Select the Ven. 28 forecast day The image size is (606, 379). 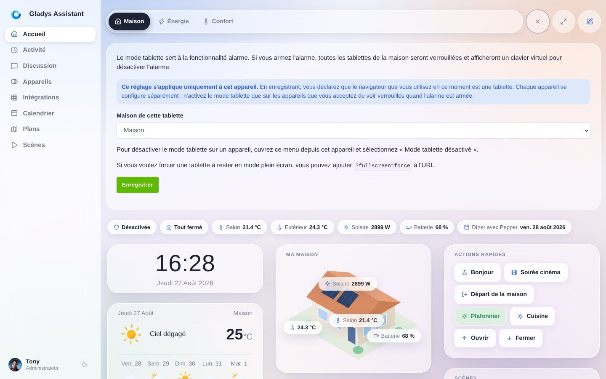131,364
